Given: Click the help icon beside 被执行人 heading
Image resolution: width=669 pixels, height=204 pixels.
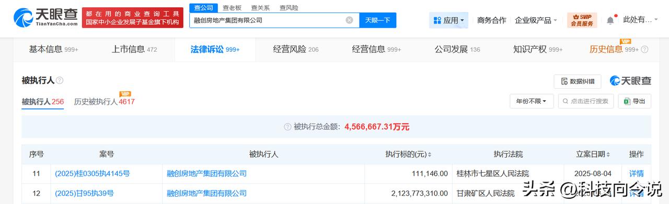Looking at the screenshot, I should (60, 80).
